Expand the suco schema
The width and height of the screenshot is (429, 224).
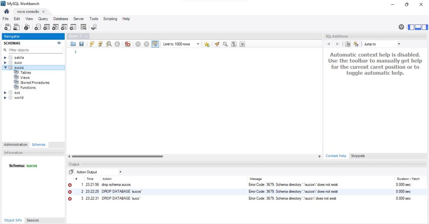tap(5, 63)
